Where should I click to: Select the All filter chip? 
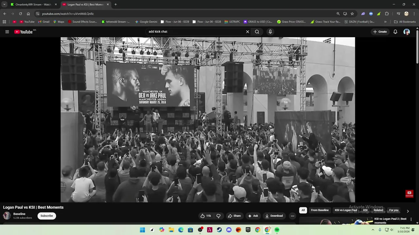pos(303,210)
